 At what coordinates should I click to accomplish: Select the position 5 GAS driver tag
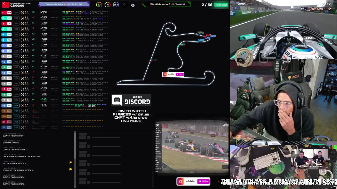pos(7,34)
